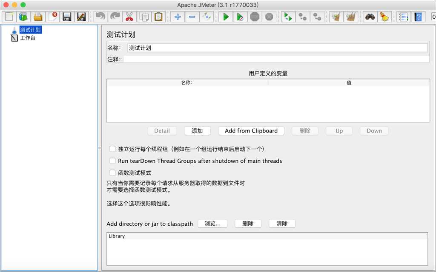This screenshot has width=436, height=272.
Task: Click the Up button
Action: tap(339, 131)
